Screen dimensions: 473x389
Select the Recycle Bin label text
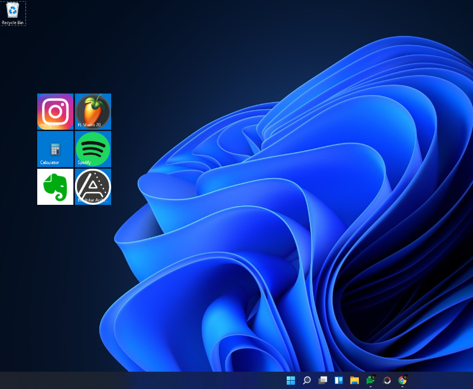(13, 23)
